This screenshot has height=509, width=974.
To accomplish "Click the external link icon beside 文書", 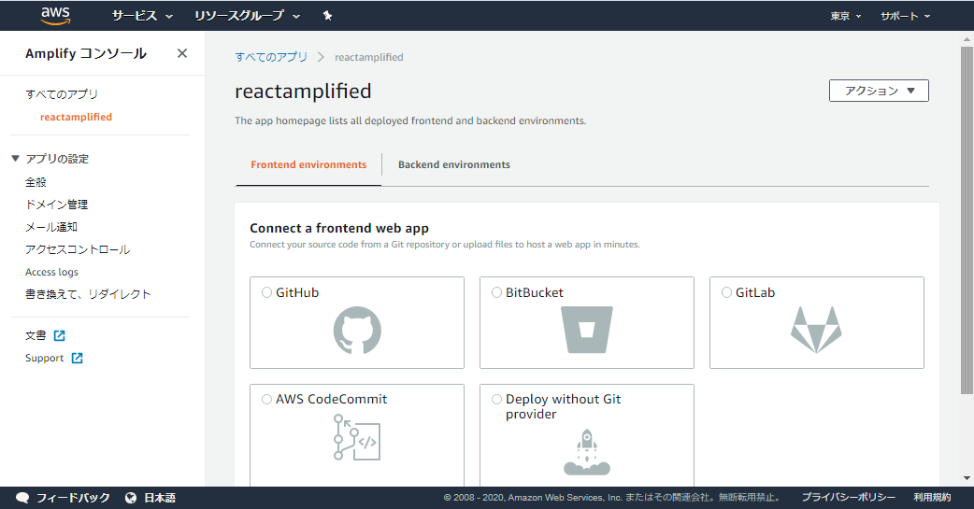I will coord(60,336).
